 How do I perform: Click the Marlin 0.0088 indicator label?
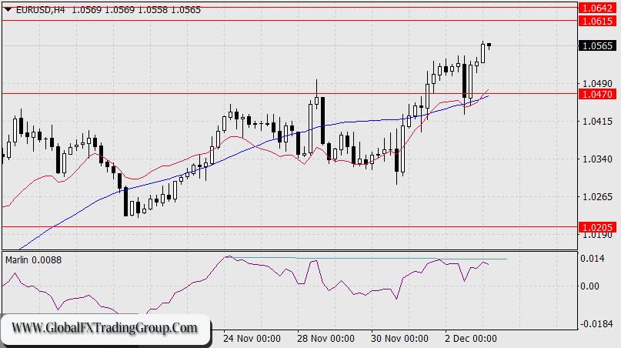click(34, 260)
